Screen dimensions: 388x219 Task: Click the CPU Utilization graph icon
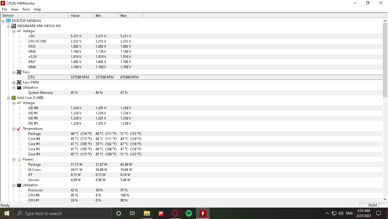[19, 185]
